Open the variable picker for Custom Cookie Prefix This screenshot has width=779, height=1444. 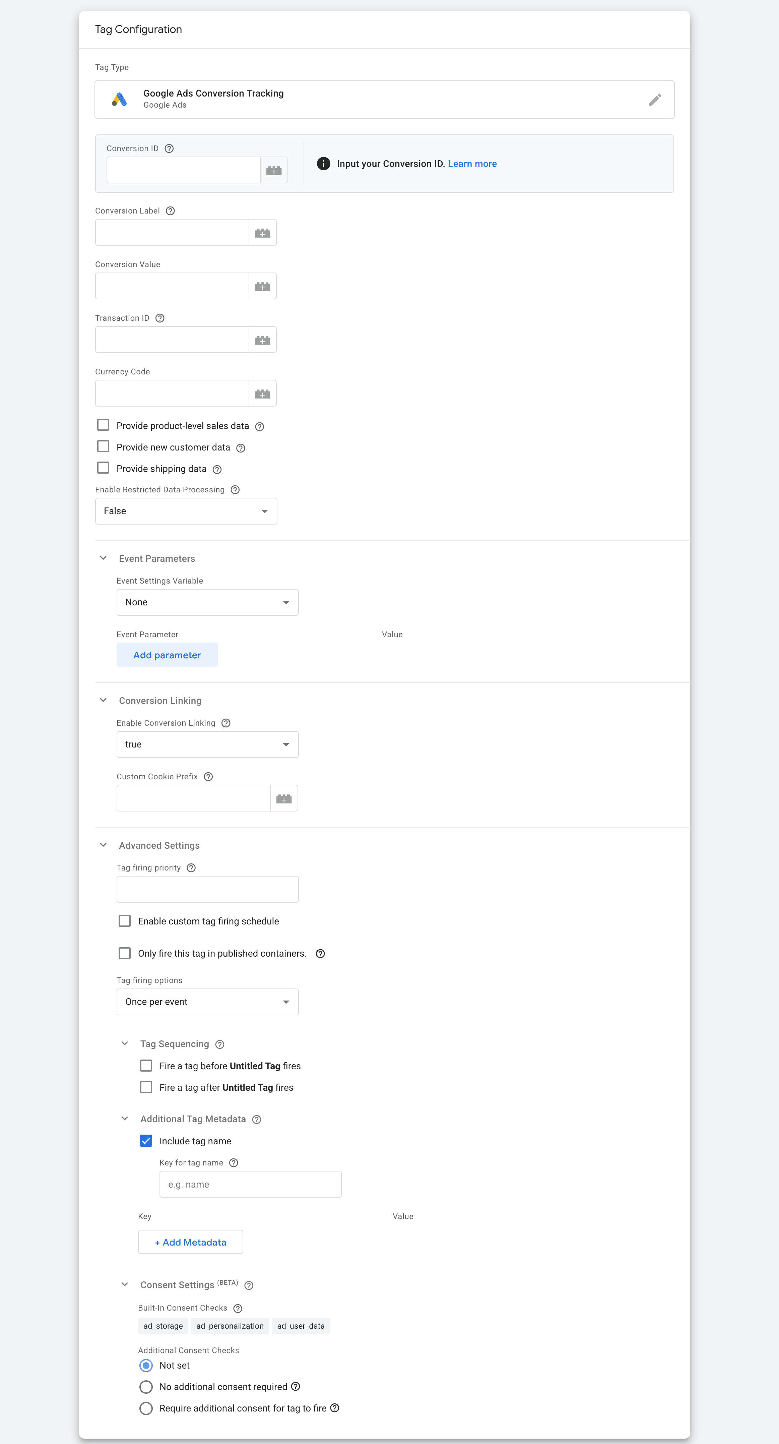point(283,798)
